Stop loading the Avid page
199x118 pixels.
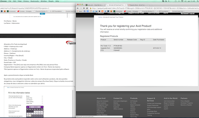84,8
